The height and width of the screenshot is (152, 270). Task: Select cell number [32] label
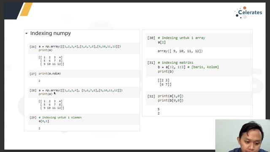[151, 96]
